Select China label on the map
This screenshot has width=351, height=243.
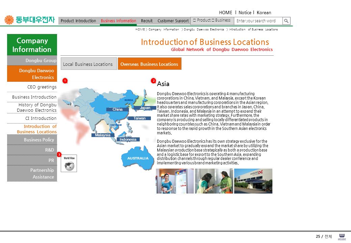(x=117, y=109)
